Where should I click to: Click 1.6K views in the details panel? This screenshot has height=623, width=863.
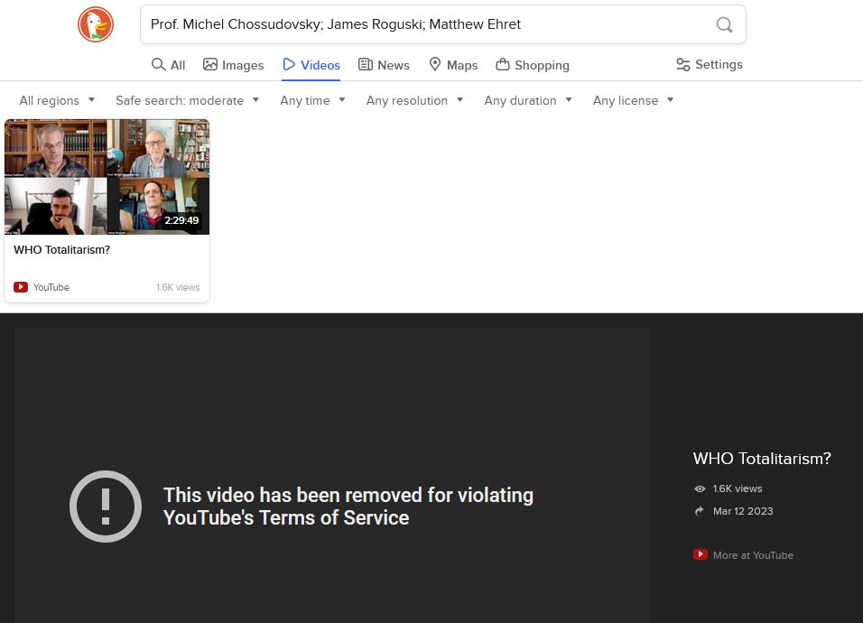tap(737, 488)
